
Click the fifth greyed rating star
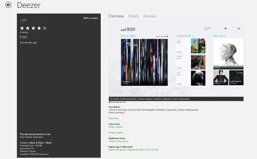(45, 28)
